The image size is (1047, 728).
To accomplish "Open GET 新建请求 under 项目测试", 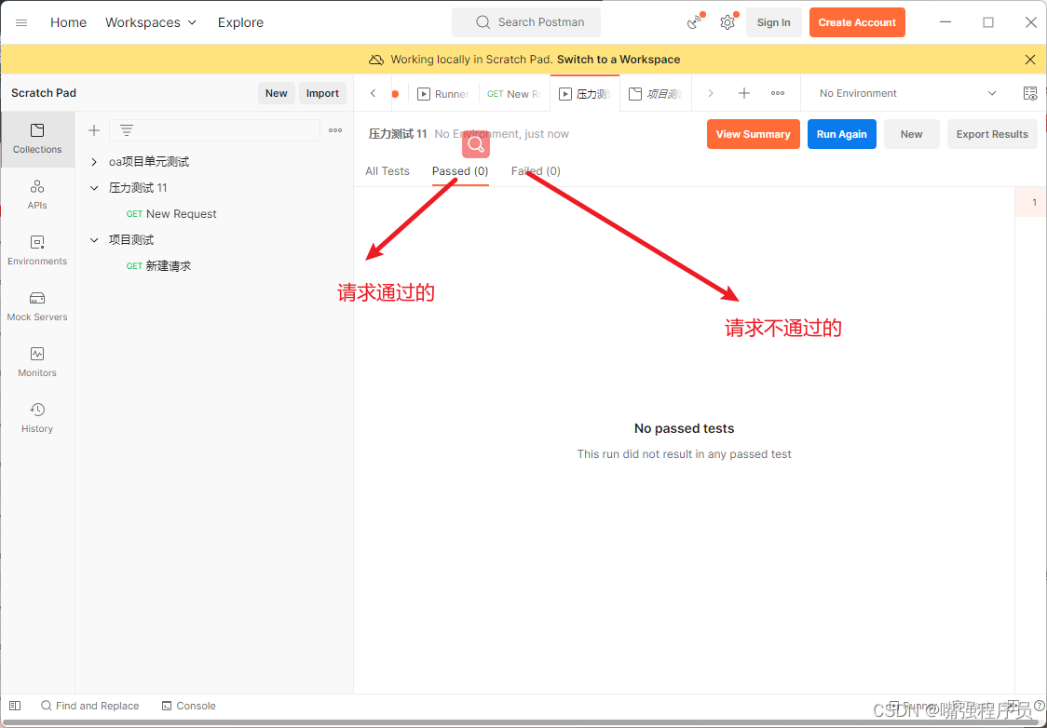I will pyautogui.click(x=158, y=266).
